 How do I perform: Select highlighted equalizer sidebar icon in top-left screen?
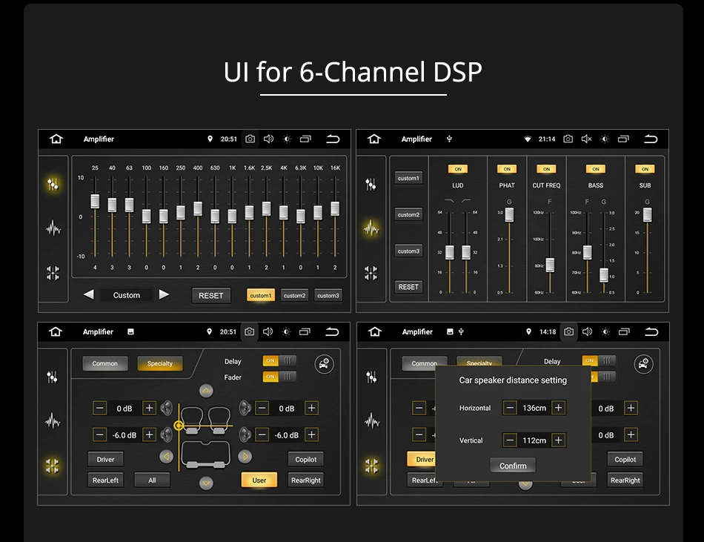tap(53, 184)
